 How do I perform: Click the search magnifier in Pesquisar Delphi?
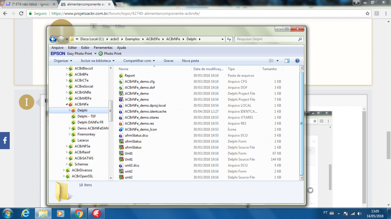pyautogui.click(x=300, y=39)
